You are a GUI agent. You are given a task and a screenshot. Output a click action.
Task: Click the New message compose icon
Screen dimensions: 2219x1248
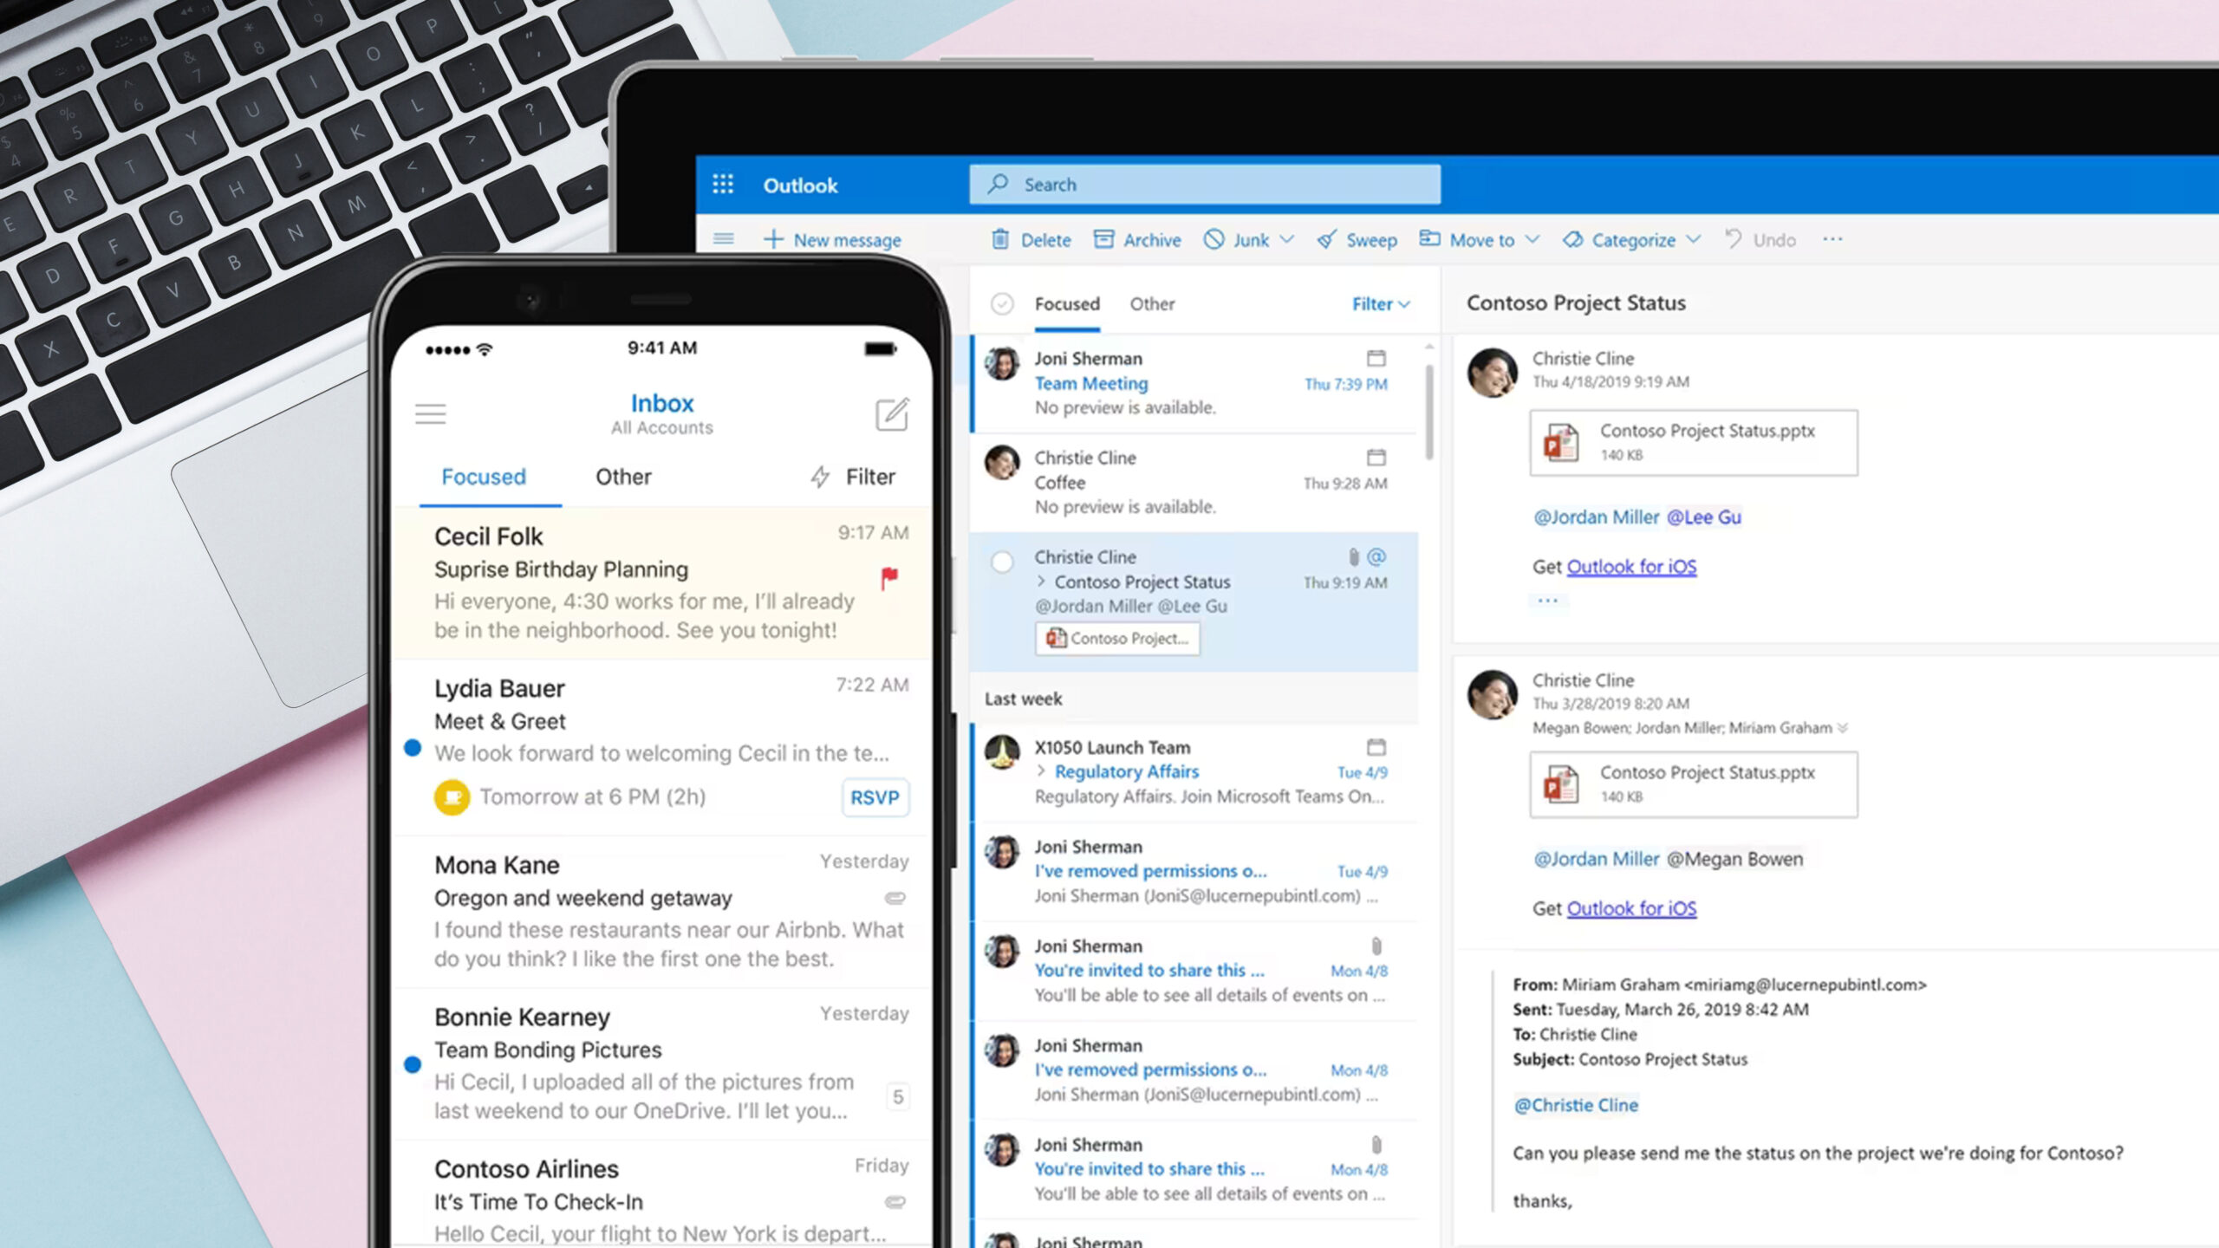coord(776,239)
